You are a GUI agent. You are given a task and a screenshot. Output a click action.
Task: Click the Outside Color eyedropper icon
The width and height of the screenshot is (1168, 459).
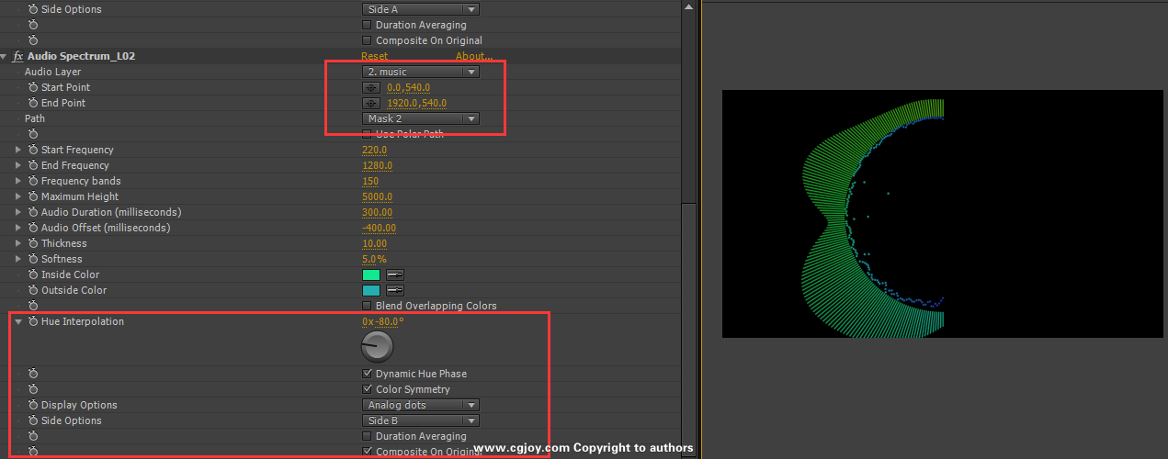click(x=395, y=290)
